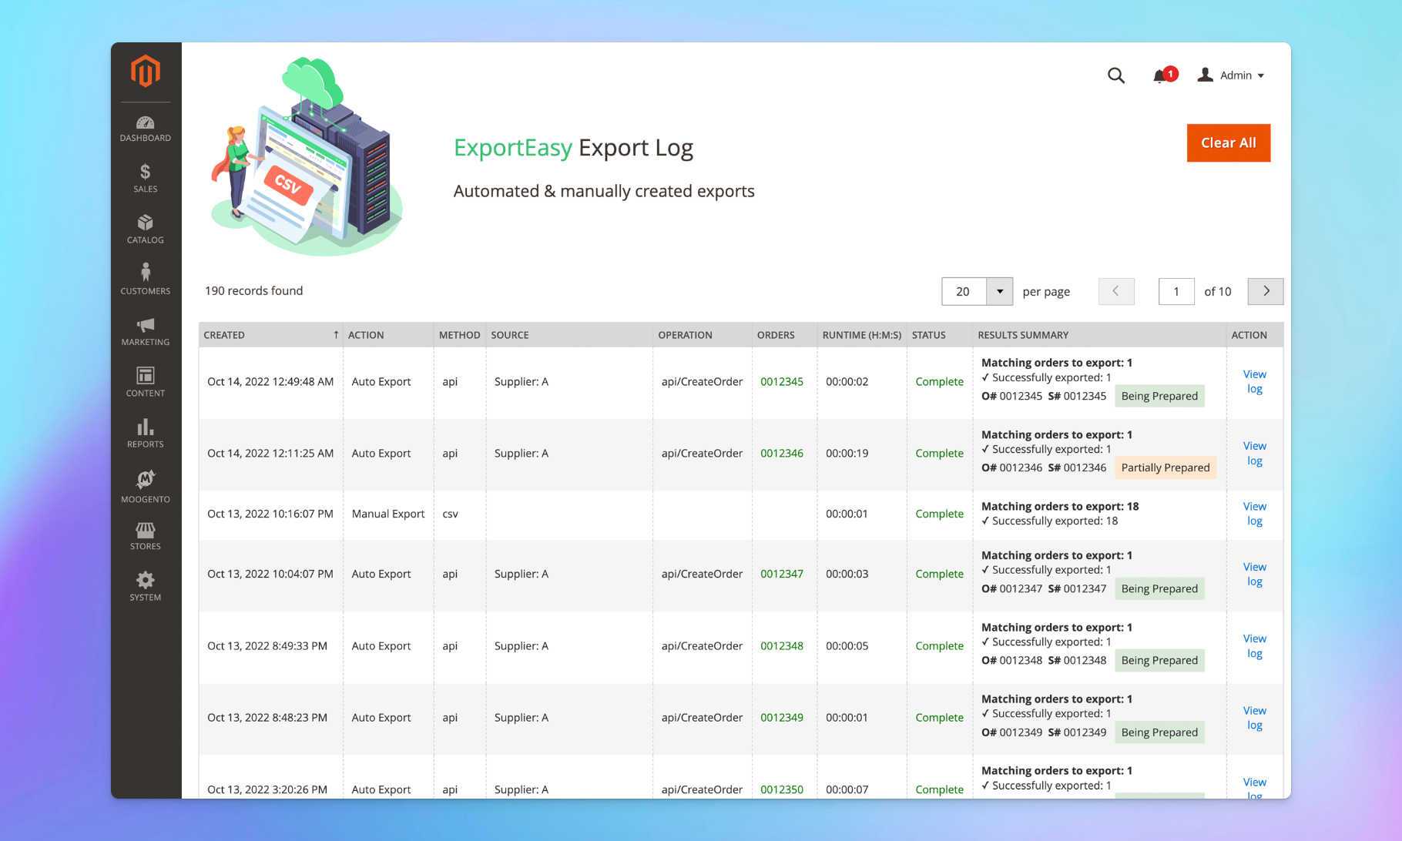View log for order 0012347 row

coord(1255,574)
